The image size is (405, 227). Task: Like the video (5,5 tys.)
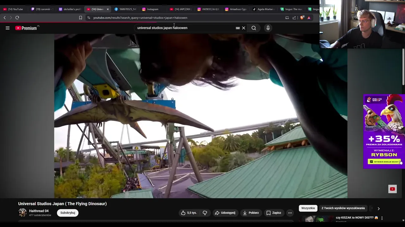pyautogui.click(x=189, y=213)
